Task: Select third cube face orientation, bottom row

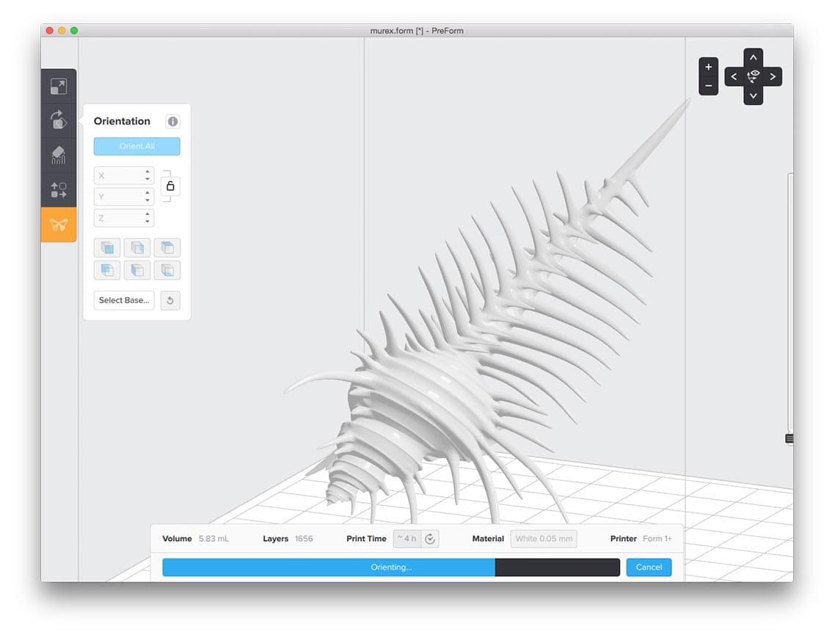Action: pyautogui.click(x=167, y=270)
